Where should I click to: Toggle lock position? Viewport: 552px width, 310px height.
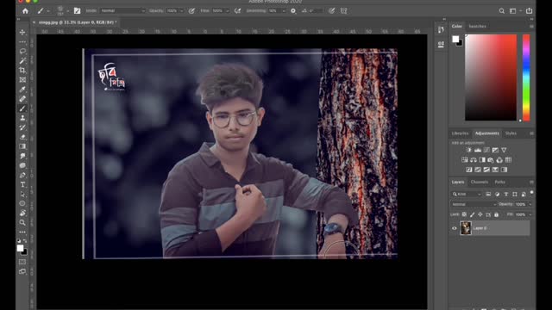pos(480,214)
